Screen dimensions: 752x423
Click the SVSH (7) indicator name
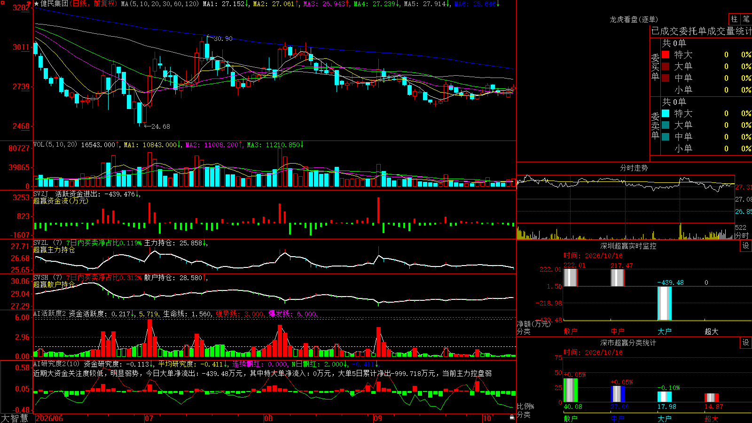coord(48,278)
